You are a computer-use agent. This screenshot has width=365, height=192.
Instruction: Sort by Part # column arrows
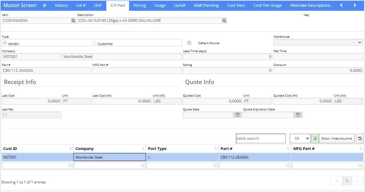pos(288,149)
